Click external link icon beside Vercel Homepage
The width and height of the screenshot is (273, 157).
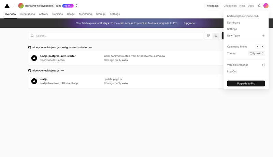[x=263, y=65]
